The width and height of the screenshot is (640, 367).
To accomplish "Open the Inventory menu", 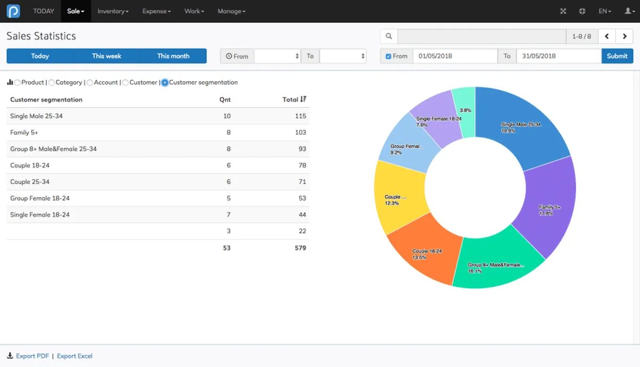I will [x=113, y=11].
